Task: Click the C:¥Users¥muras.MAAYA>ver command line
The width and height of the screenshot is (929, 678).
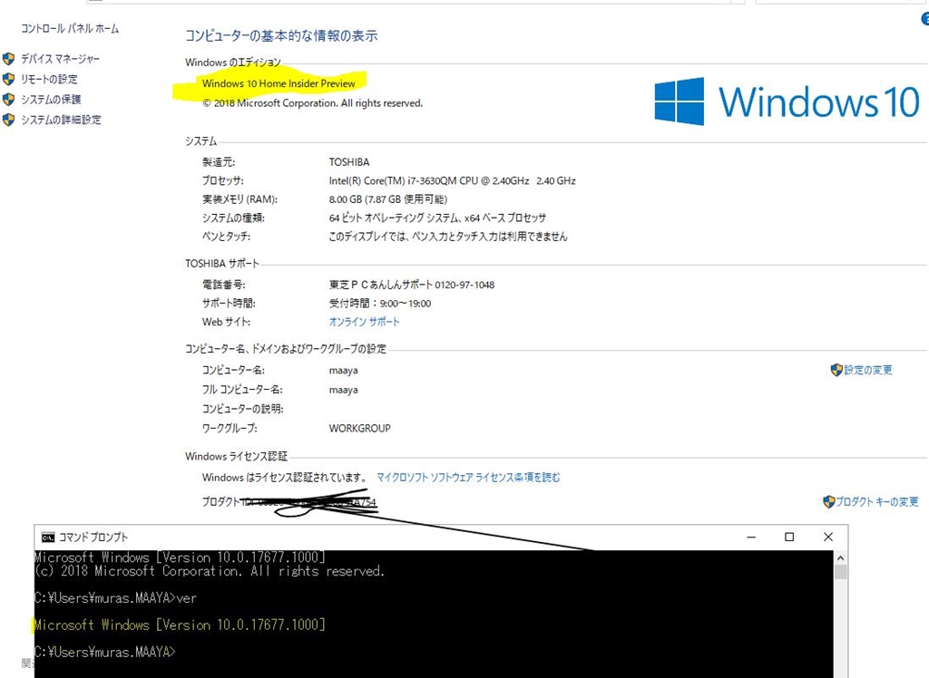Action: point(115,598)
